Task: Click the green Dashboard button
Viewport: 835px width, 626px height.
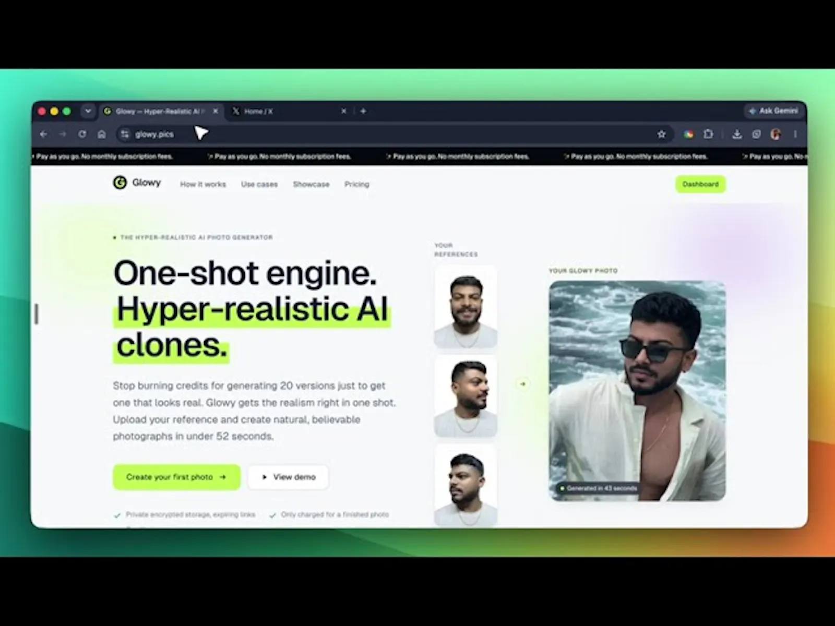Action: (700, 184)
